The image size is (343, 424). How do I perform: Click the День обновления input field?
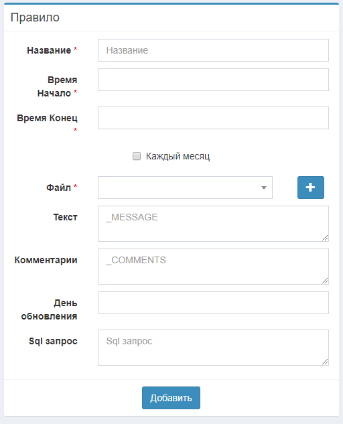pos(213,303)
